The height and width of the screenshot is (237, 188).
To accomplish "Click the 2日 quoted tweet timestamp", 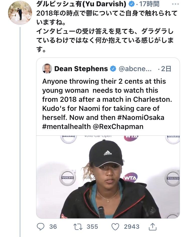I will 166,69.
